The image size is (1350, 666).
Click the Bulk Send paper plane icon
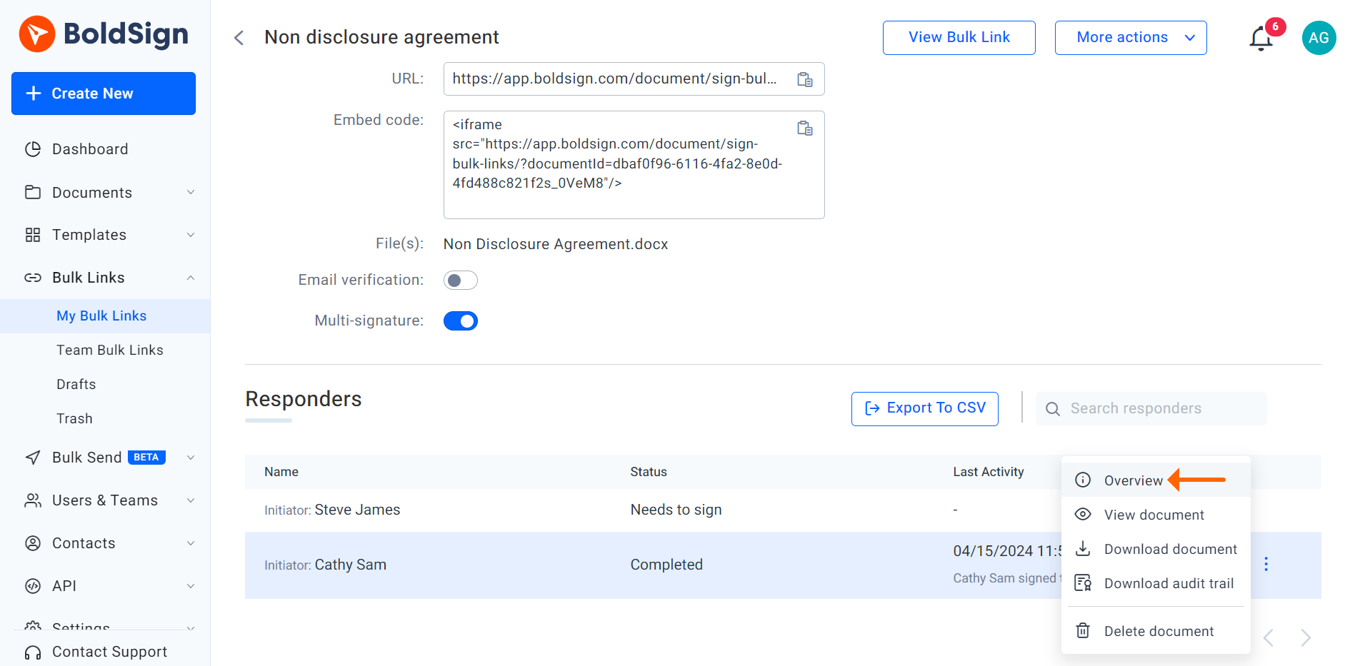(33, 458)
